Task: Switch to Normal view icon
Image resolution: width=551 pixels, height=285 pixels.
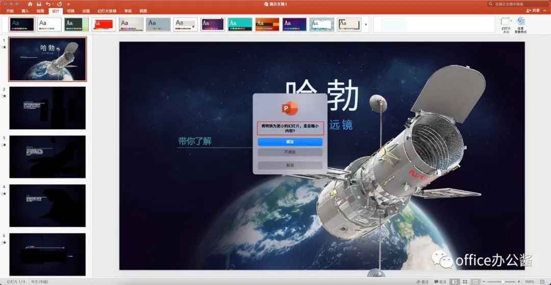Action: pyautogui.click(x=455, y=281)
